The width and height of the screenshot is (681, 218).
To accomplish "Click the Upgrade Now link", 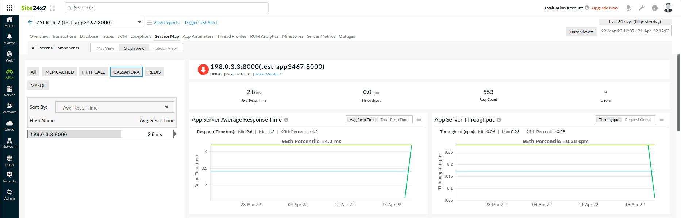I will pos(605,8).
